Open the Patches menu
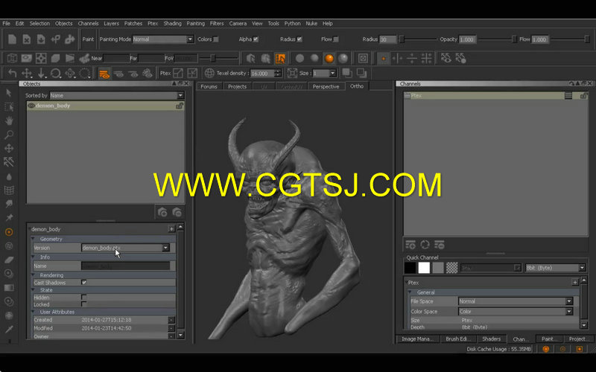 pos(133,23)
